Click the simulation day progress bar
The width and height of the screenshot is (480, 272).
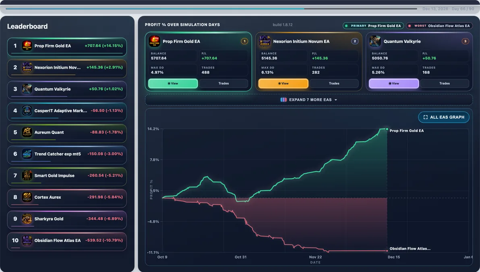[211, 8]
